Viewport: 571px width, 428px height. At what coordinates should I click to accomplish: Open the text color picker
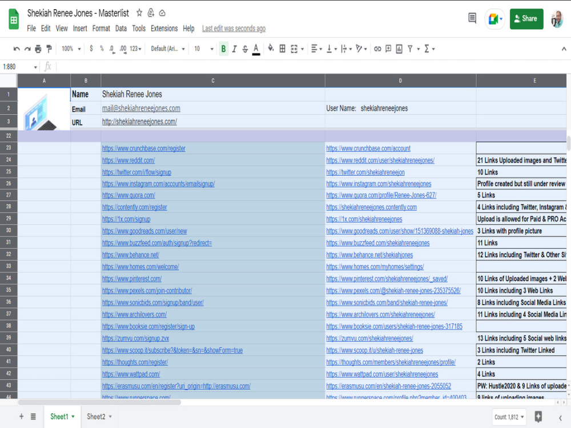(256, 49)
